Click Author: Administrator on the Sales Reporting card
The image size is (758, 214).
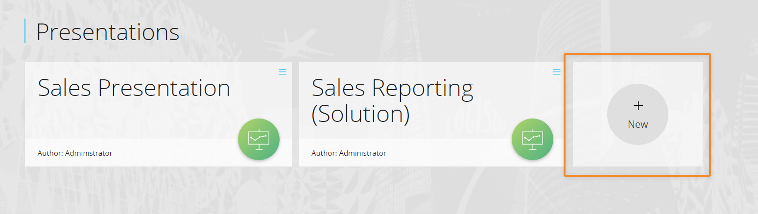coord(349,153)
